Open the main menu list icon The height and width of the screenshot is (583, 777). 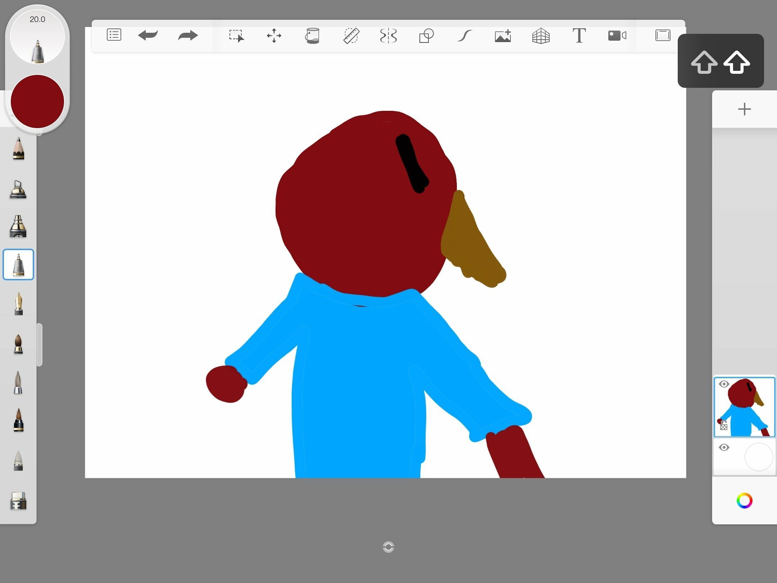click(x=114, y=35)
